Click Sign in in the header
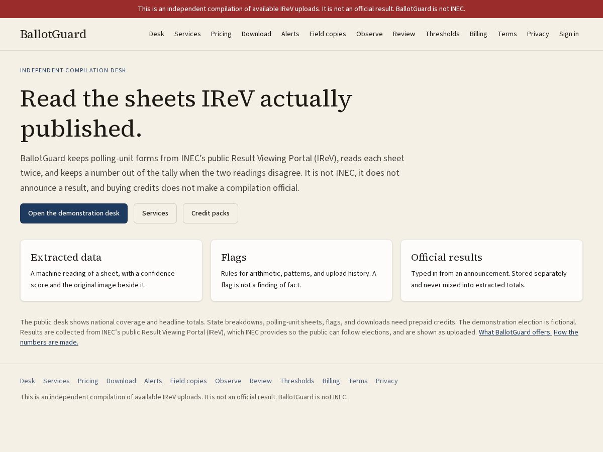The image size is (603, 452). tap(569, 34)
